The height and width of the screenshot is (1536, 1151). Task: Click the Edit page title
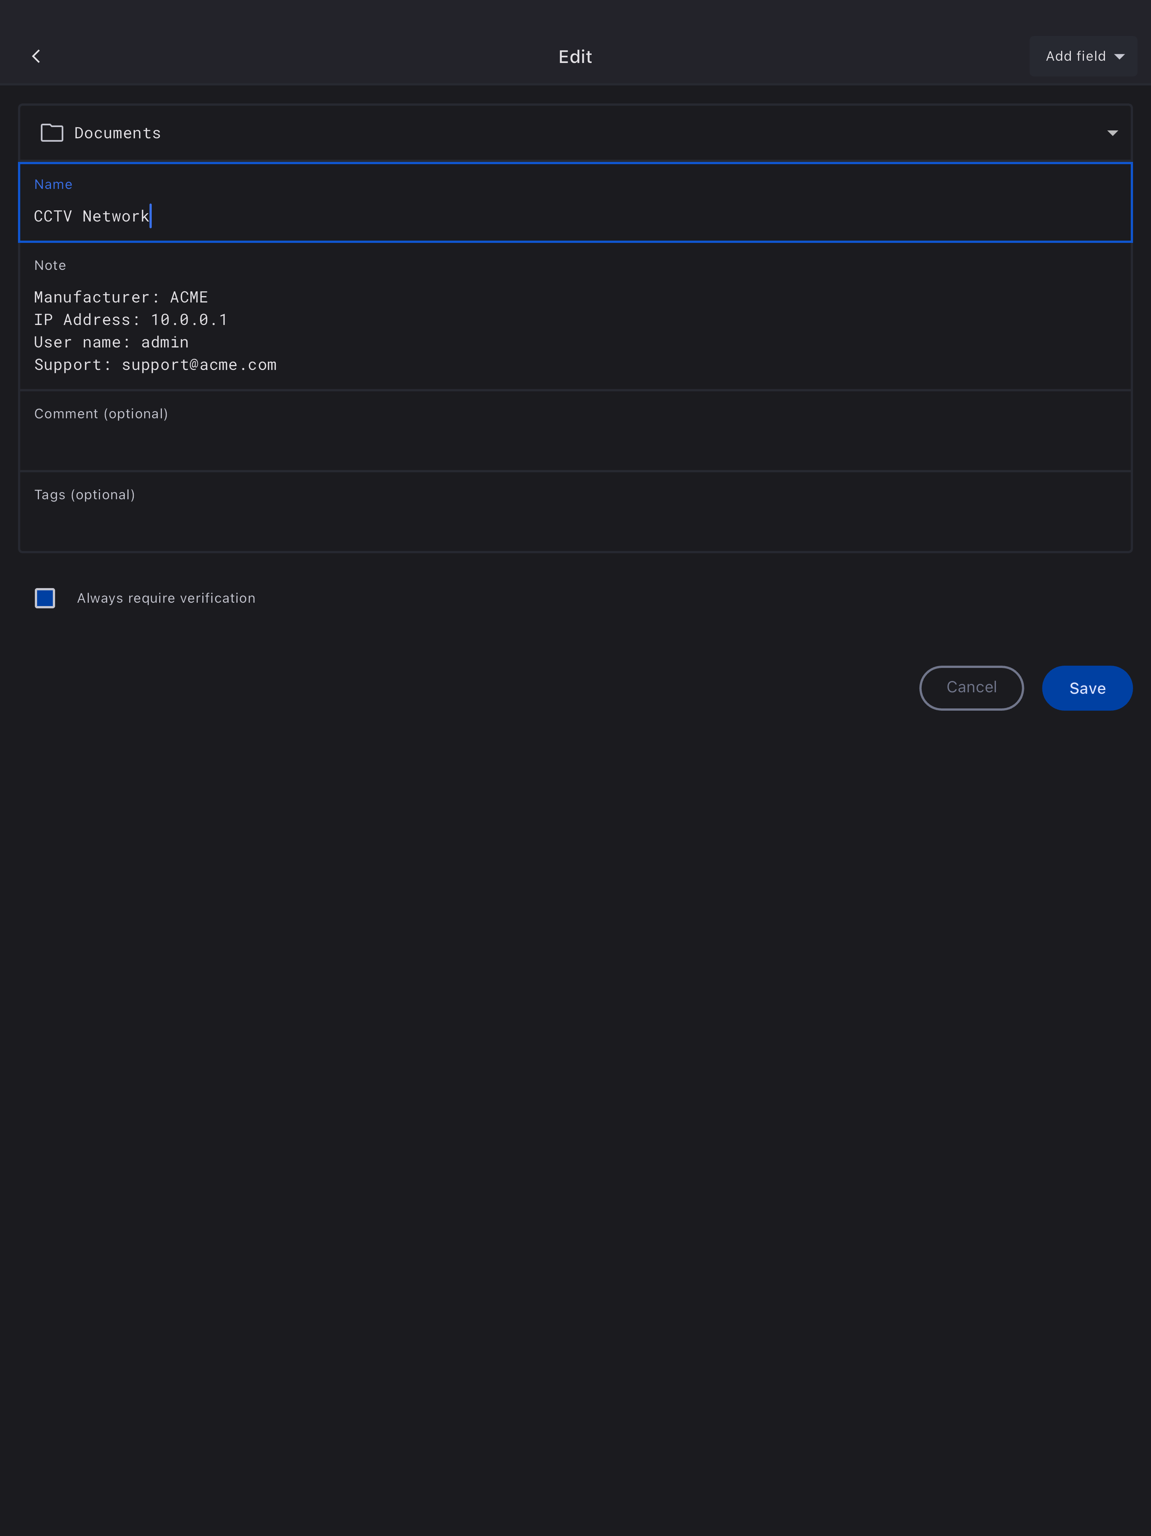click(575, 57)
